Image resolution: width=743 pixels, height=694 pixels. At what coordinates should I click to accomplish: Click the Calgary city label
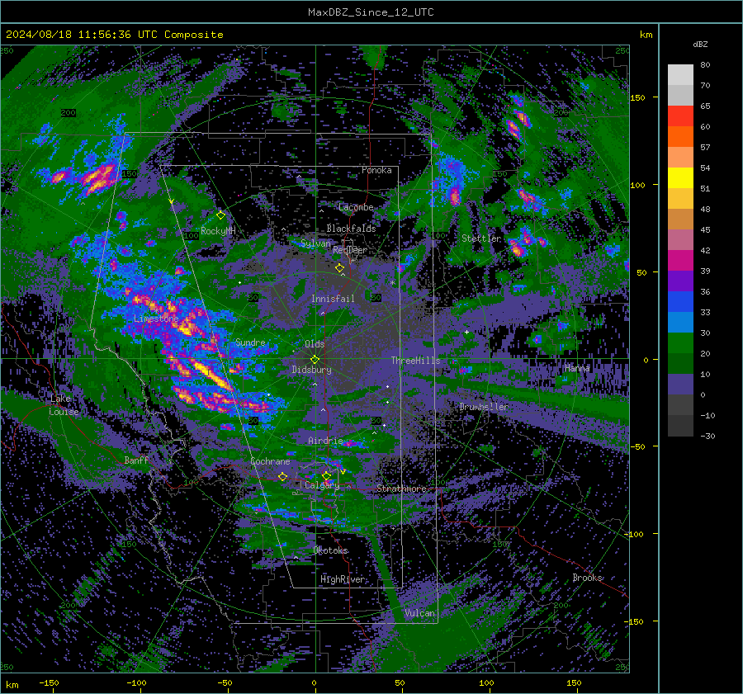[322, 485]
